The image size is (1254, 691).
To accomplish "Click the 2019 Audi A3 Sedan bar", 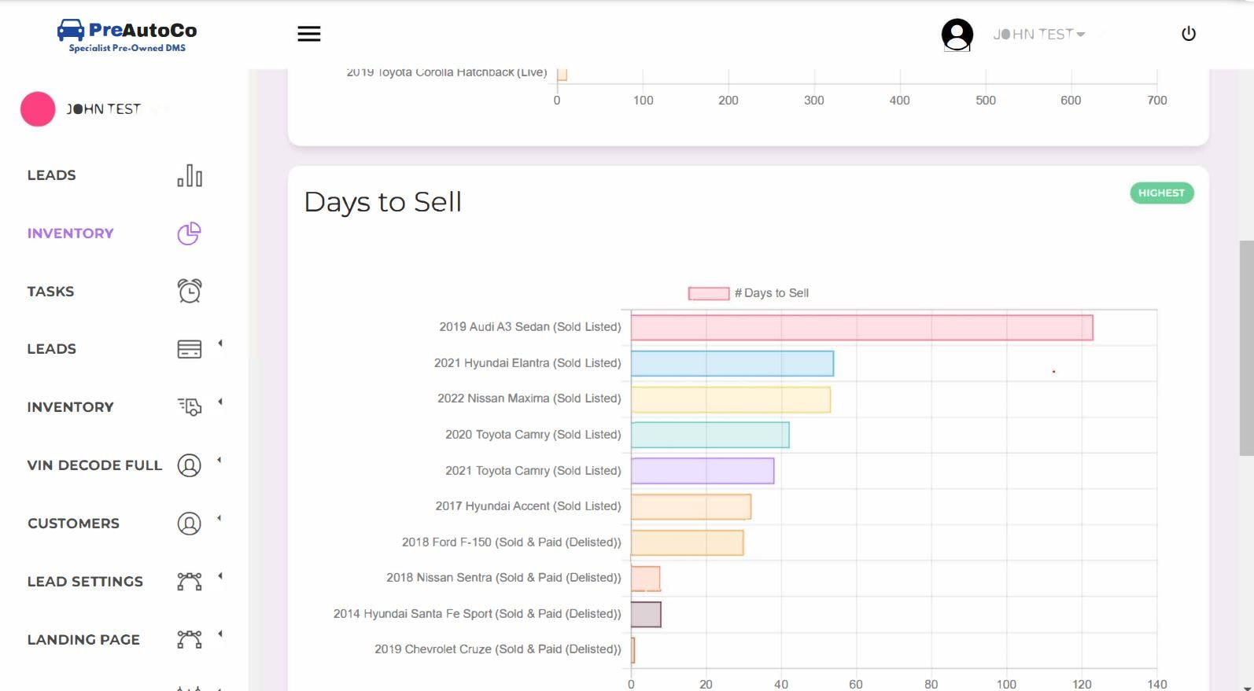I will click(x=861, y=328).
